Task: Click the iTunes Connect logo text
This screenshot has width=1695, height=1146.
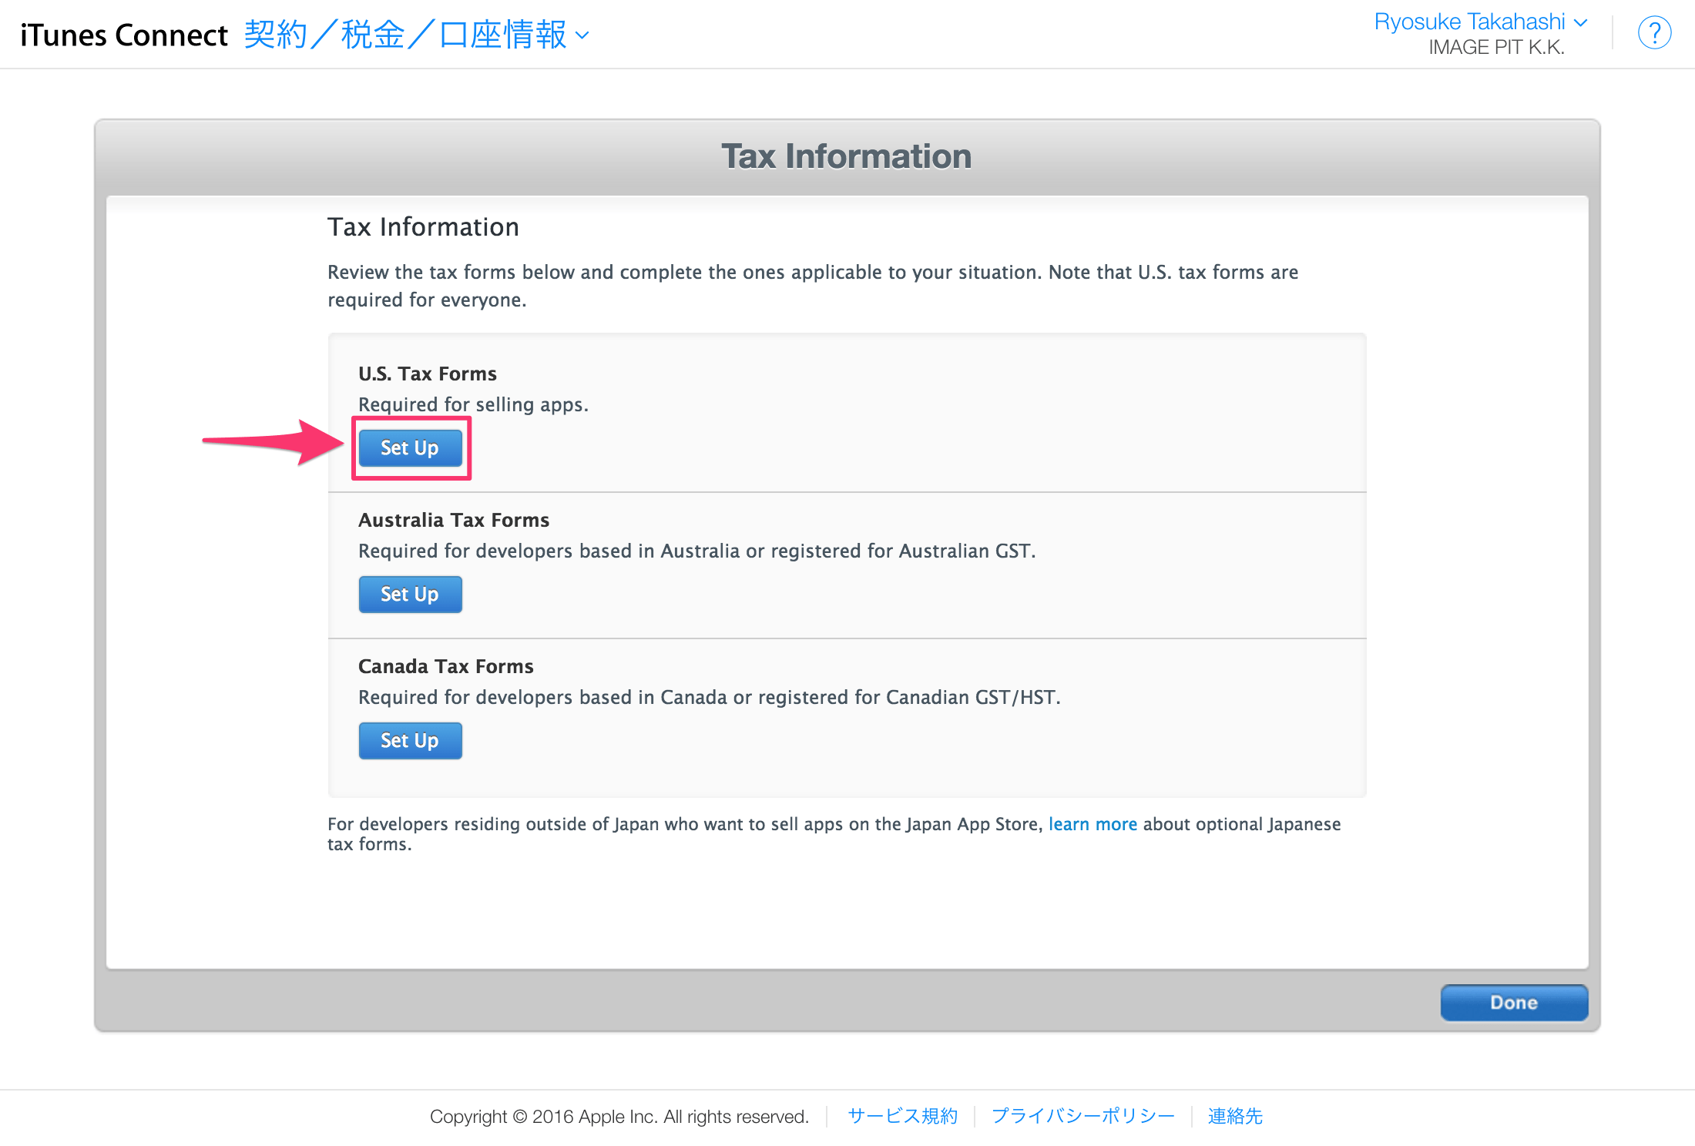Action: coord(124,35)
